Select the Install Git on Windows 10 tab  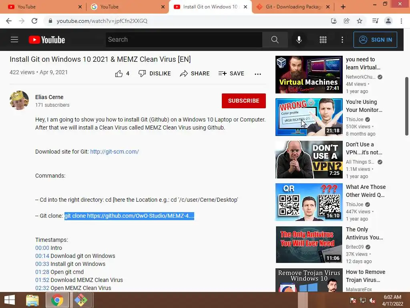[210, 7]
